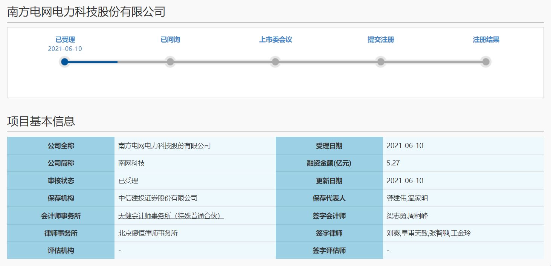The height and width of the screenshot is (266, 551).
Task: Open the 中信建投证券股份有限公司 sponsor link
Action: click(158, 198)
